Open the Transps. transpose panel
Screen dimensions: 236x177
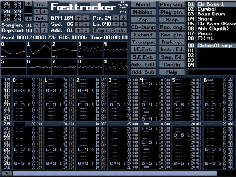coord(143,42)
